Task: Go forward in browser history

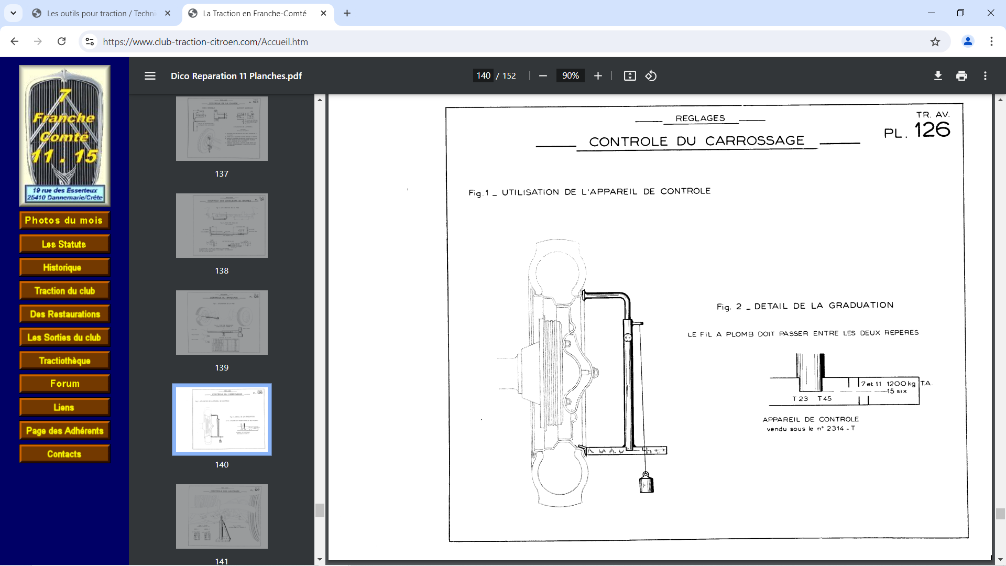Action: click(x=38, y=41)
